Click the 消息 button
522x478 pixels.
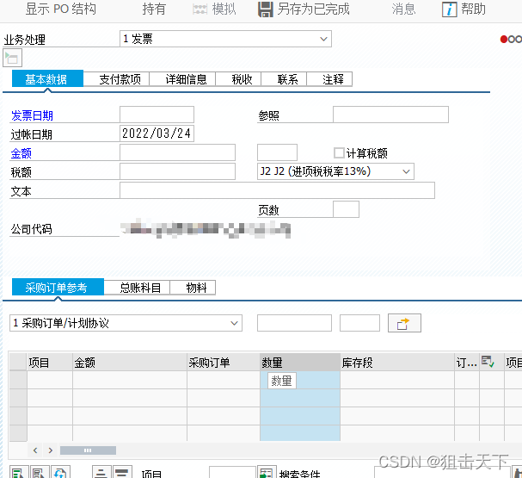click(x=403, y=9)
